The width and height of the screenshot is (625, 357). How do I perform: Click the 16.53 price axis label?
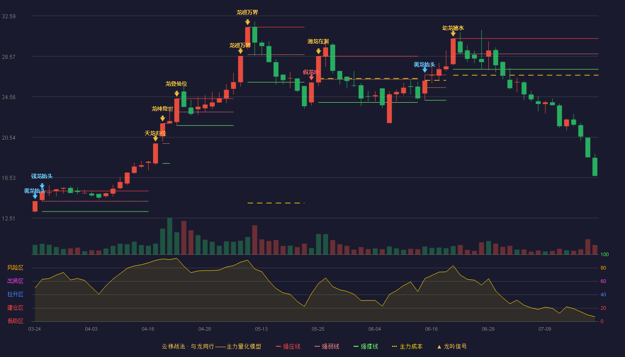coord(9,178)
